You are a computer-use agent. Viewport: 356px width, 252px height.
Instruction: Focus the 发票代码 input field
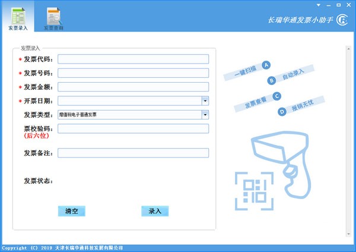click(133, 59)
